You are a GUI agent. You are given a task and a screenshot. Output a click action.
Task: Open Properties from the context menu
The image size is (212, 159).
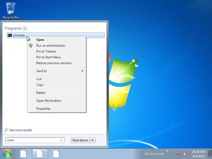[x=43, y=109]
